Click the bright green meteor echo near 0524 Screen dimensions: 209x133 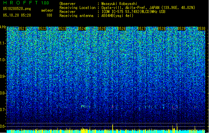click(85, 106)
